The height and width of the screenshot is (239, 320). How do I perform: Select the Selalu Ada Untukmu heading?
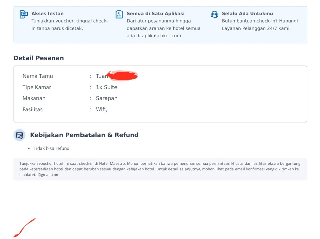click(247, 14)
